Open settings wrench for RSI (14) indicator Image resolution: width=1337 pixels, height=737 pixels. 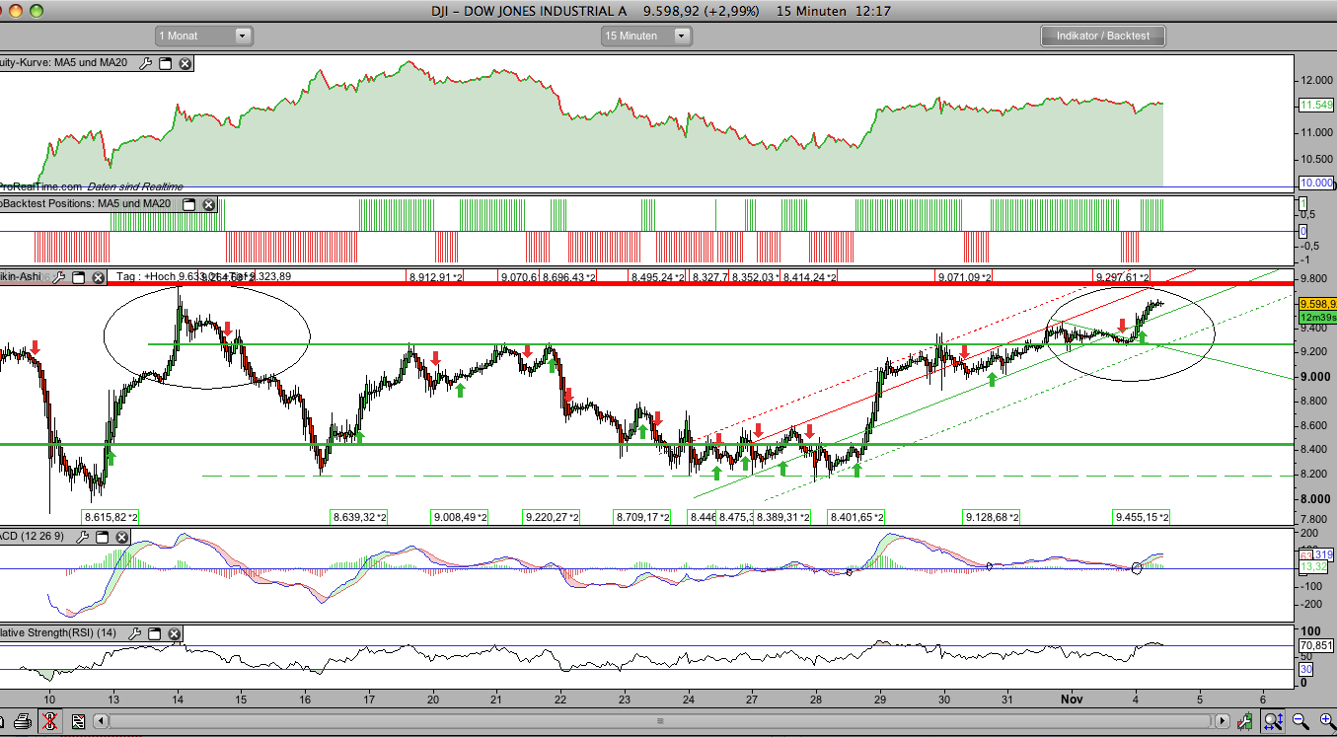pos(134,633)
